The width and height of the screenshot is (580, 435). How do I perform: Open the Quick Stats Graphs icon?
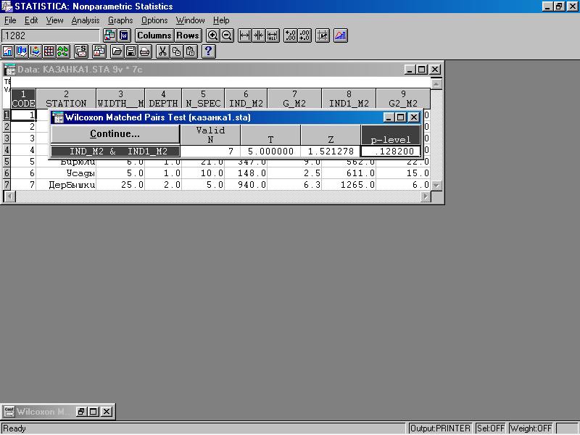(x=340, y=36)
